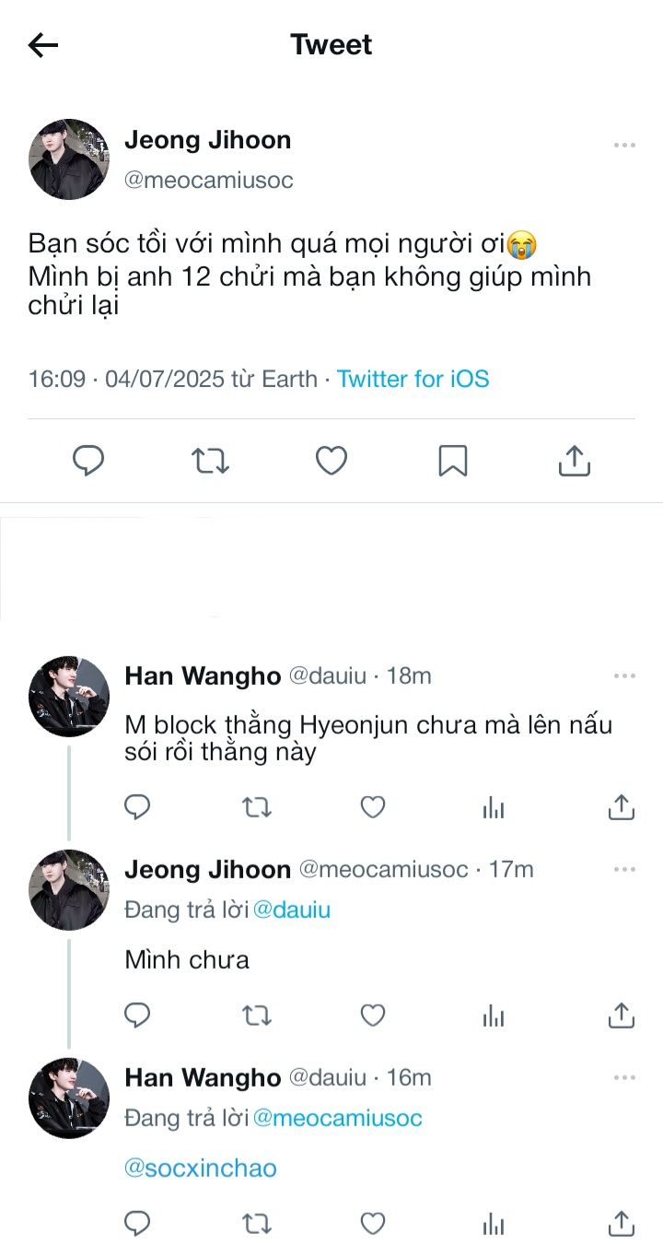Screen dimensions: 663x1257
Task: Reply to the main tweet
Action: (x=88, y=460)
